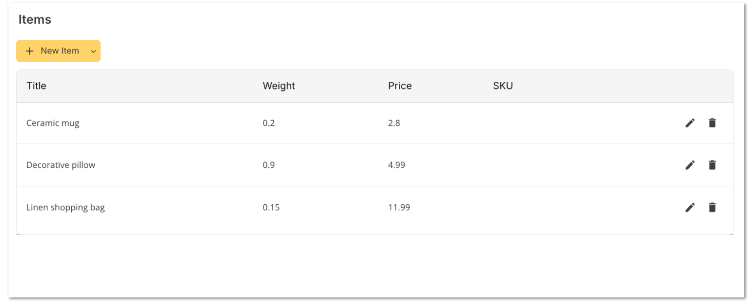Edit the Decorative pillow item
755x303 pixels.
tap(690, 165)
